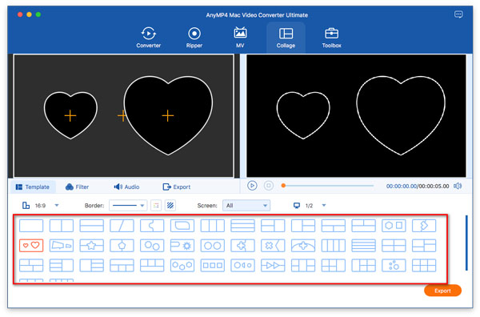Add video to small heart cell
Screen dimensions: 480x317
(70, 116)
